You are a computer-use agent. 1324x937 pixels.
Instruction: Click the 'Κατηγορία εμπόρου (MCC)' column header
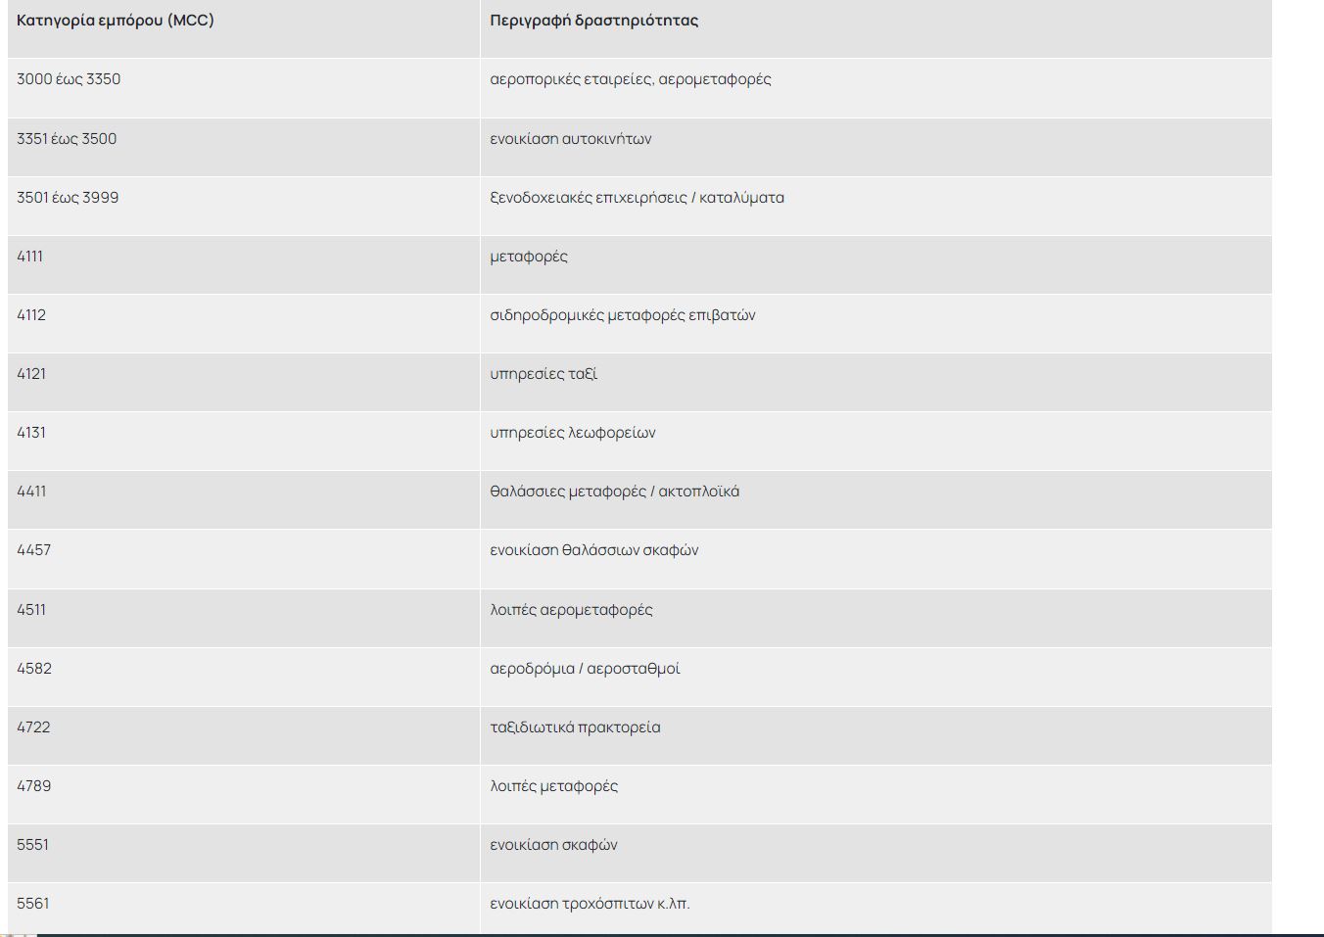click(x=115, y=21)
